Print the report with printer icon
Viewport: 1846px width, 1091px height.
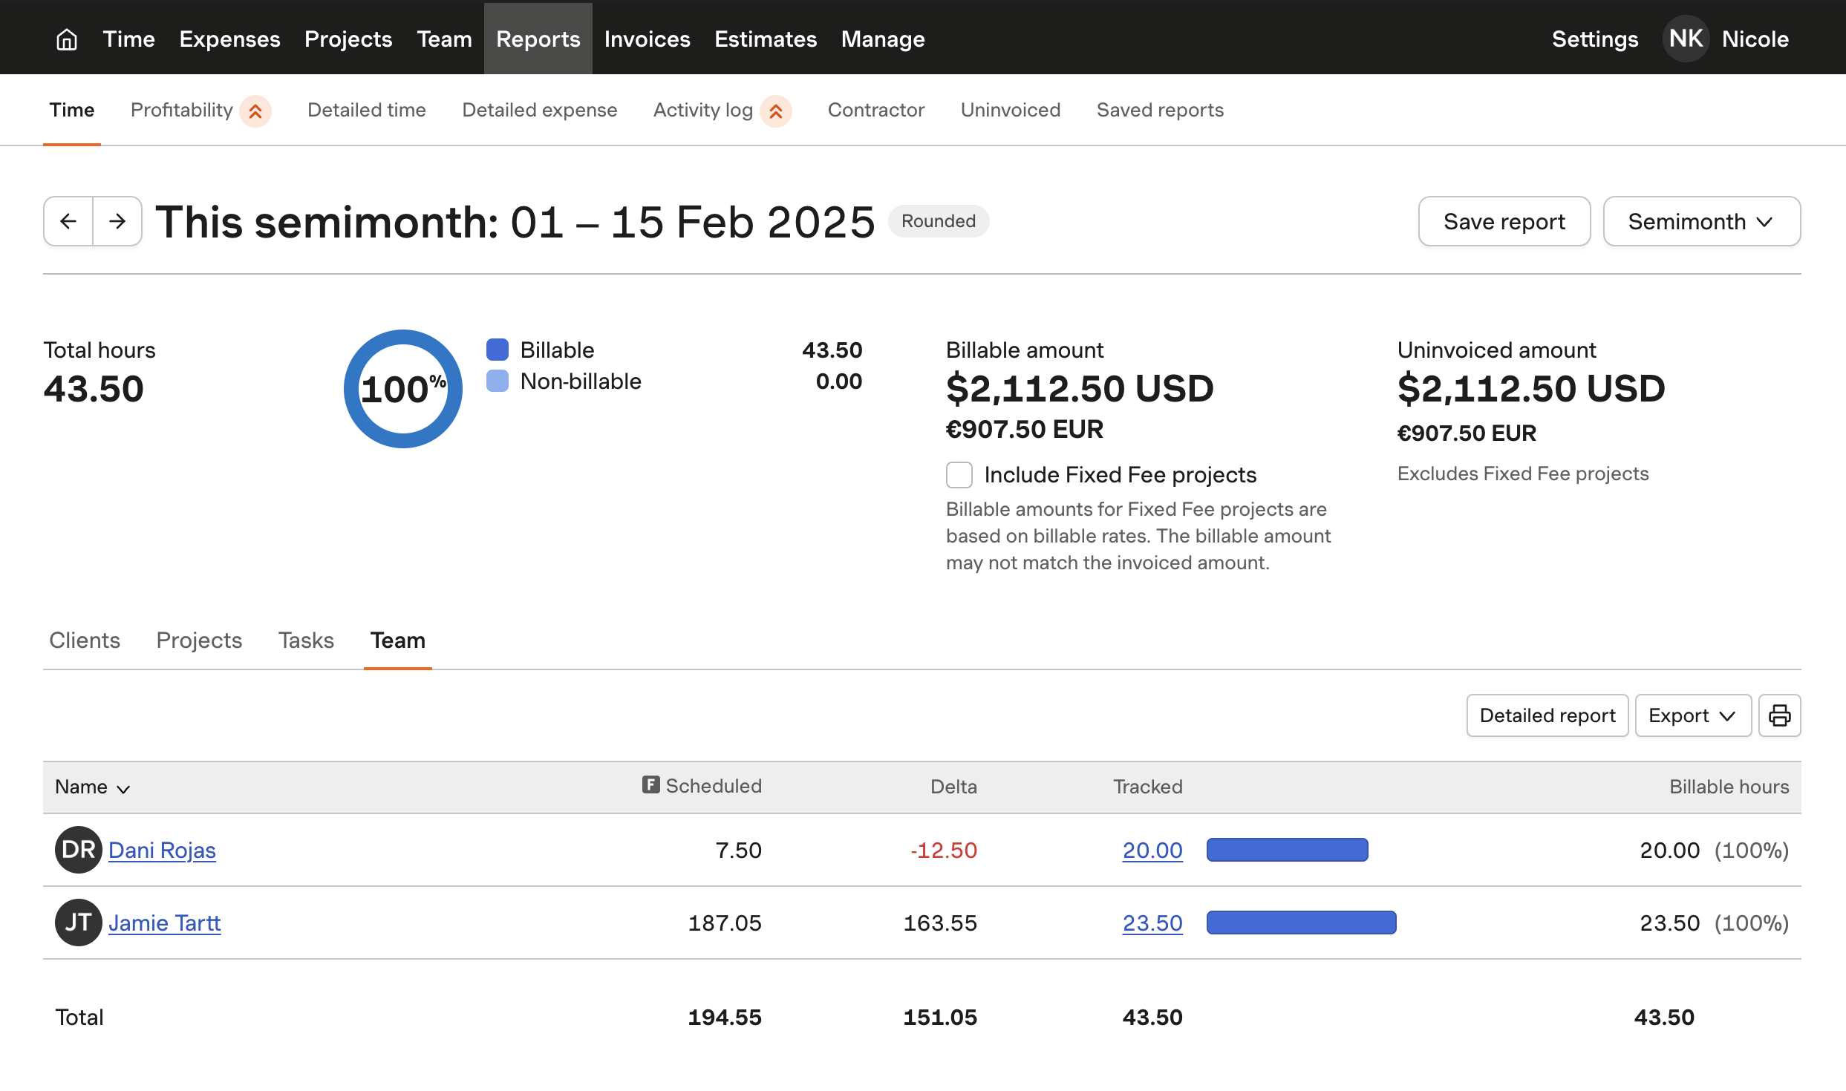1779,715
